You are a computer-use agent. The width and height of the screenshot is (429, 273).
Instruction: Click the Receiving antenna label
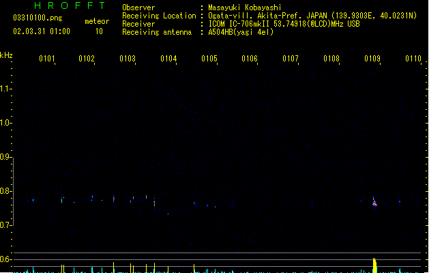(x=157, y=32)
